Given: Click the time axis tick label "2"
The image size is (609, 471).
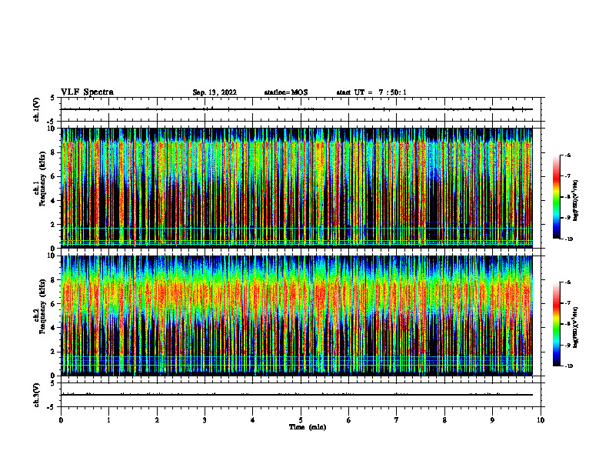Looking at the screenshot, I should (x=157, y=420).
